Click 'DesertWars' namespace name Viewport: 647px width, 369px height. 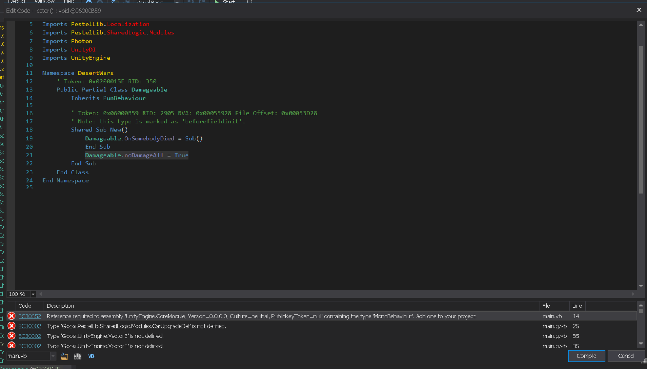coord(96,73)
